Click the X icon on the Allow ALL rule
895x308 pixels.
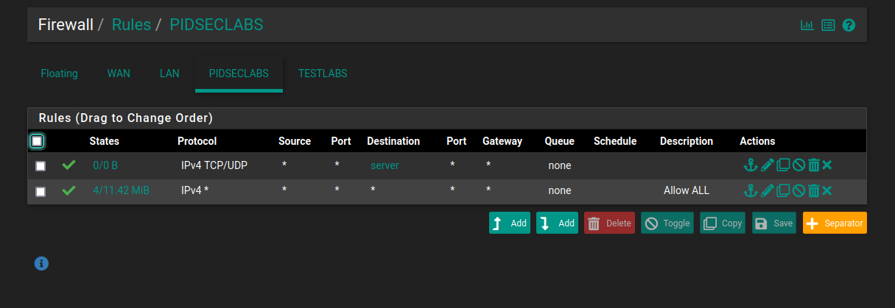coord(827,190)
